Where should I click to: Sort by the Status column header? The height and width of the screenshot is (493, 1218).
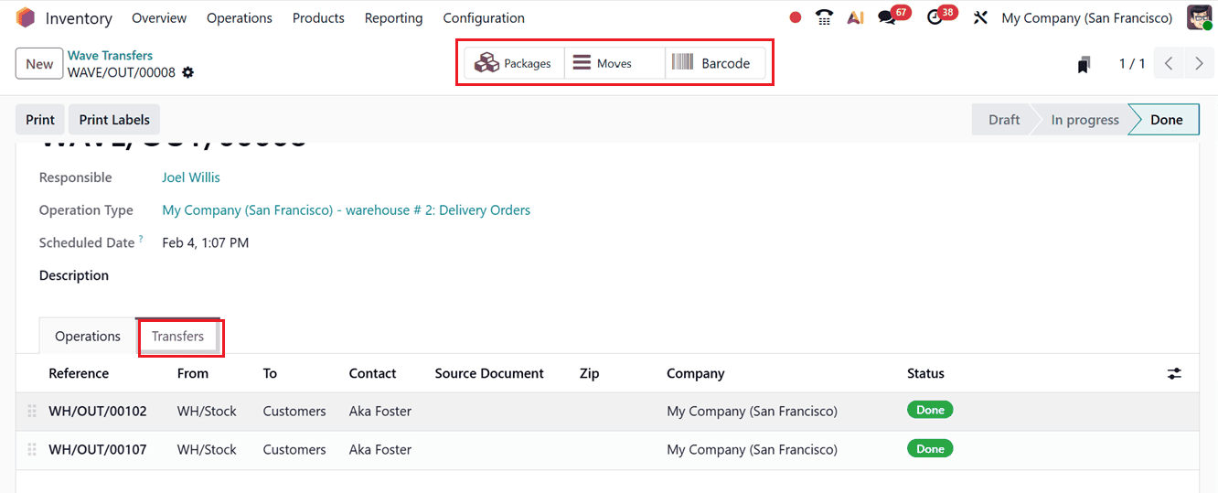pos(925,373)
